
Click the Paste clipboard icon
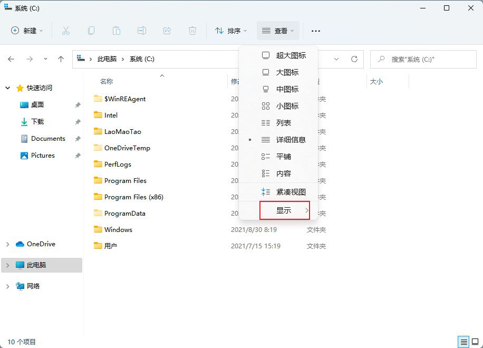tap(117, 31)
